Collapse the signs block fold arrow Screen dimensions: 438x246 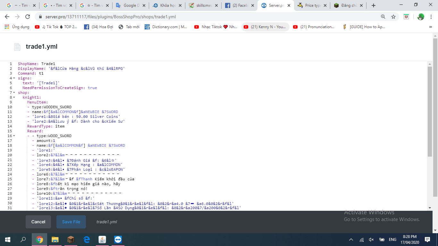(x=14, y=78)
